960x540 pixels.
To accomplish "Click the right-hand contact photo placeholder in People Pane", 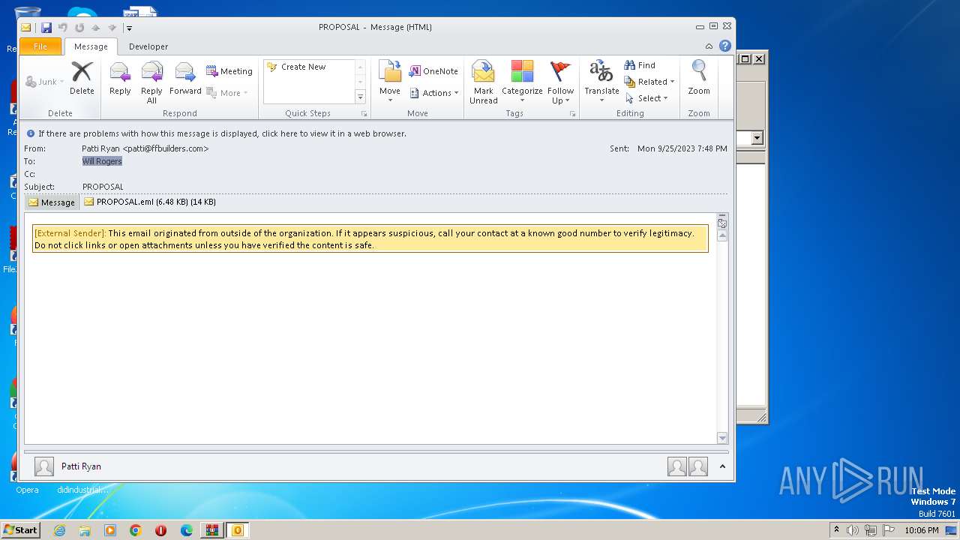I will [698, 466].
